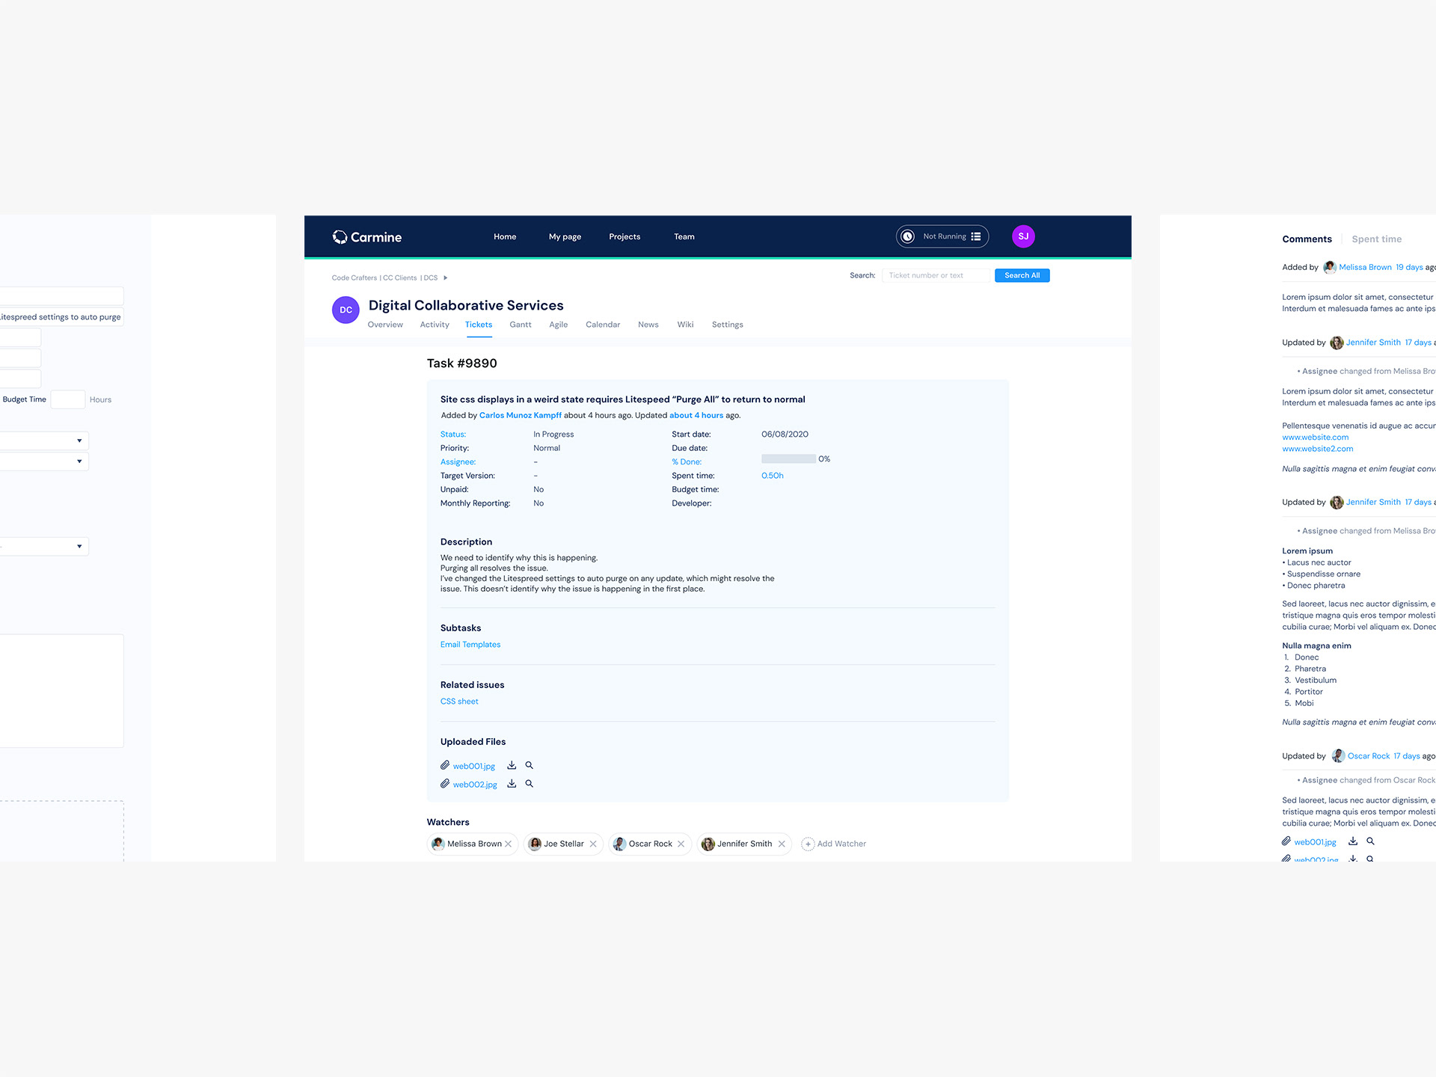Download web001.jpg in Uploaded Files
The width and height of the screenshot is (1436, 1077).
[512, 765]
